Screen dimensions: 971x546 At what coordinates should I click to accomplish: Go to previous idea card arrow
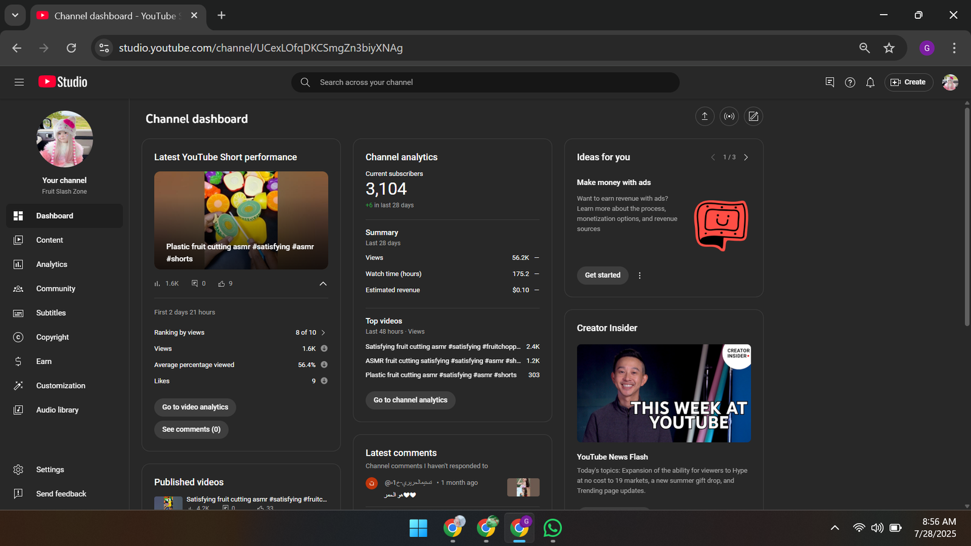click(x=713, y=157)
